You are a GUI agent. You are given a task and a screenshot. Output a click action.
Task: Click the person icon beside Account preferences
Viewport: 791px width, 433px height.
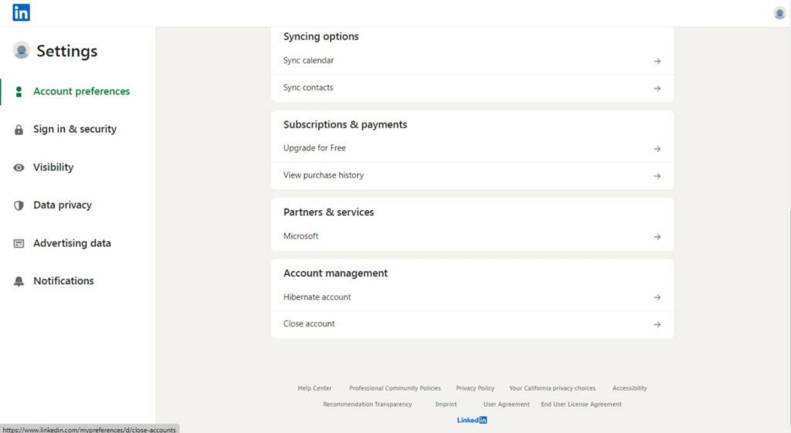19,92
